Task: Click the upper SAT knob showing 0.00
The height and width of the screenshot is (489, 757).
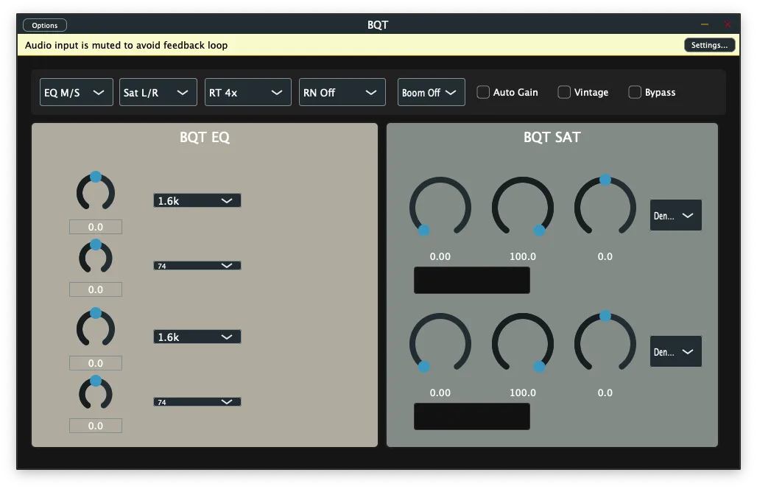Action: click(x=440, y=207)
